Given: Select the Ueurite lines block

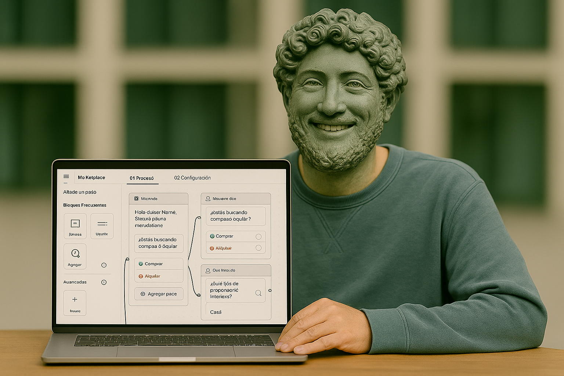Looking at the screenshot, I should (102, 226).
